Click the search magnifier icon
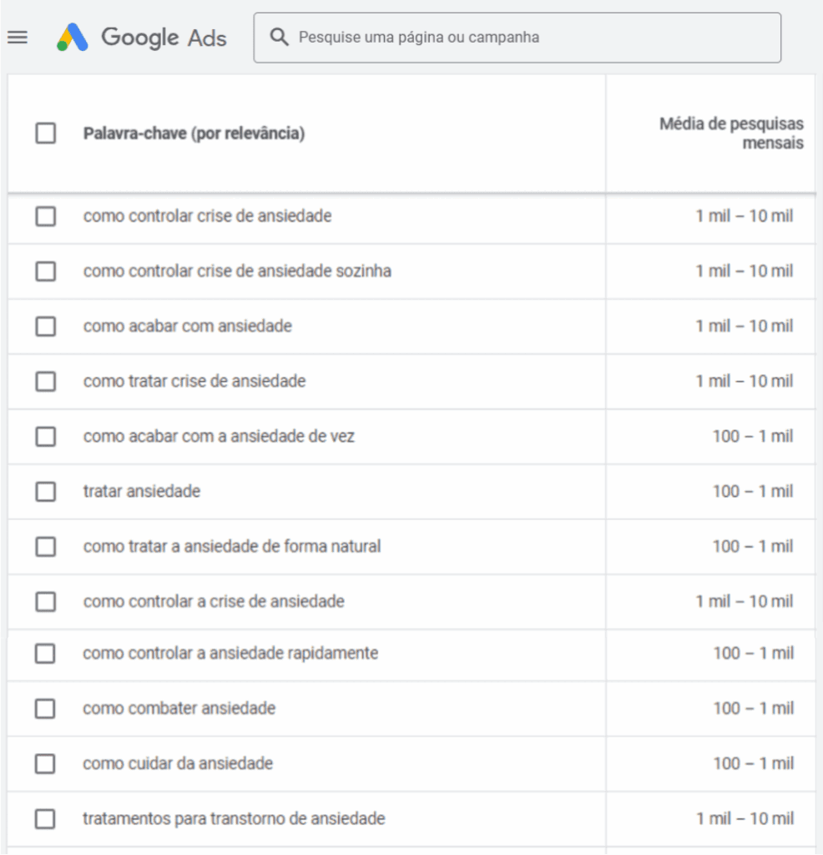The height and width of the screenshot is (855, 823). point(281,38)
